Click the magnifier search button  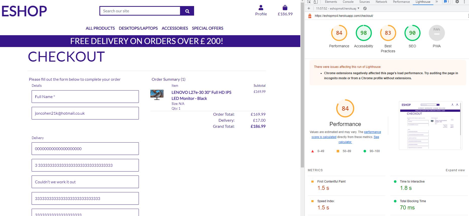[187, 11]
